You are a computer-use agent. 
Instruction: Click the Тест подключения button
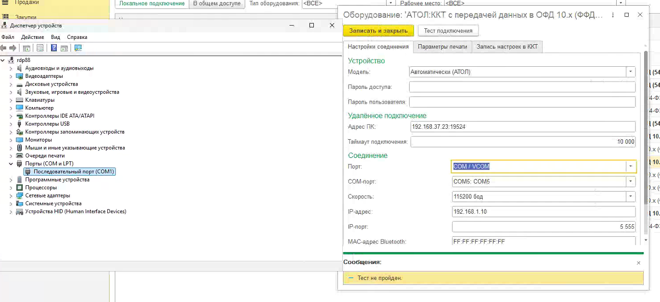448,31
